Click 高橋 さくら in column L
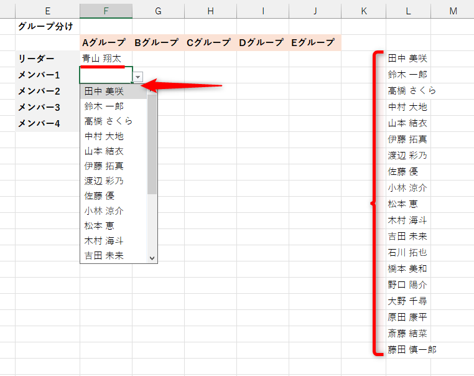Viewport: 474px width, 376px height. (x=409, y=91)
